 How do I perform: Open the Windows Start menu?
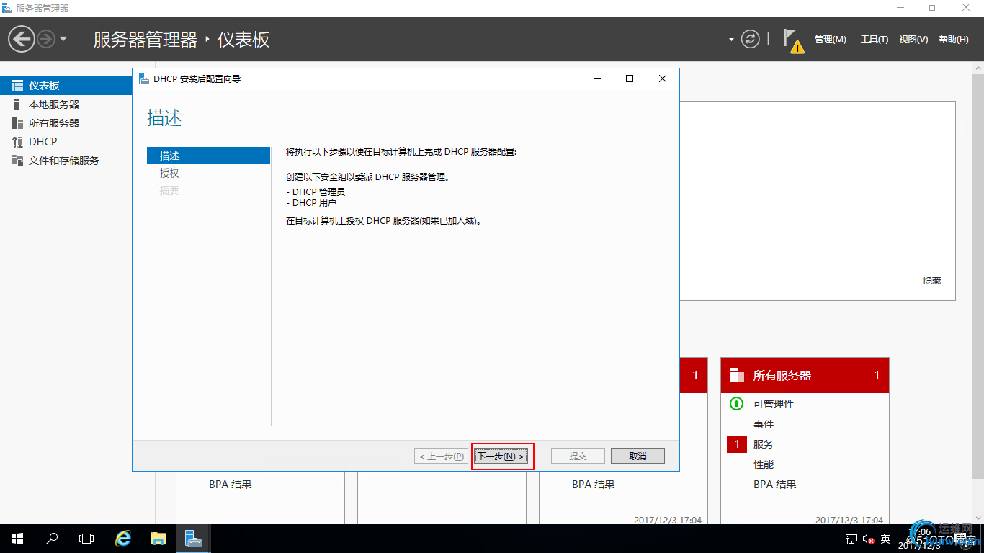tap(17, 539)
